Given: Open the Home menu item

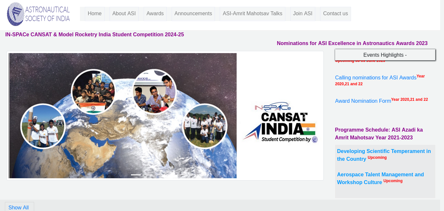Looking at the screenshot, I should (x=95, y=14).
